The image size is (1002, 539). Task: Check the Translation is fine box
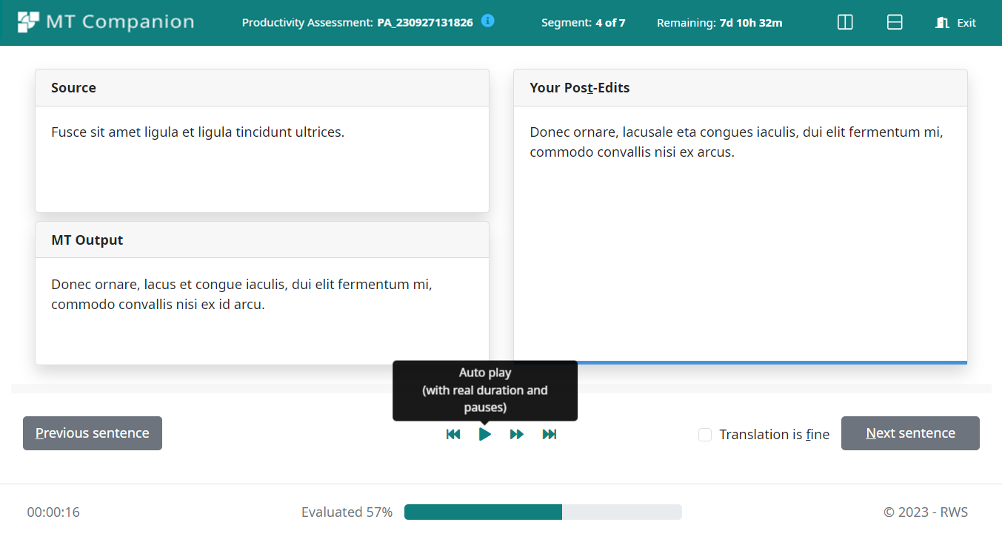705,435
